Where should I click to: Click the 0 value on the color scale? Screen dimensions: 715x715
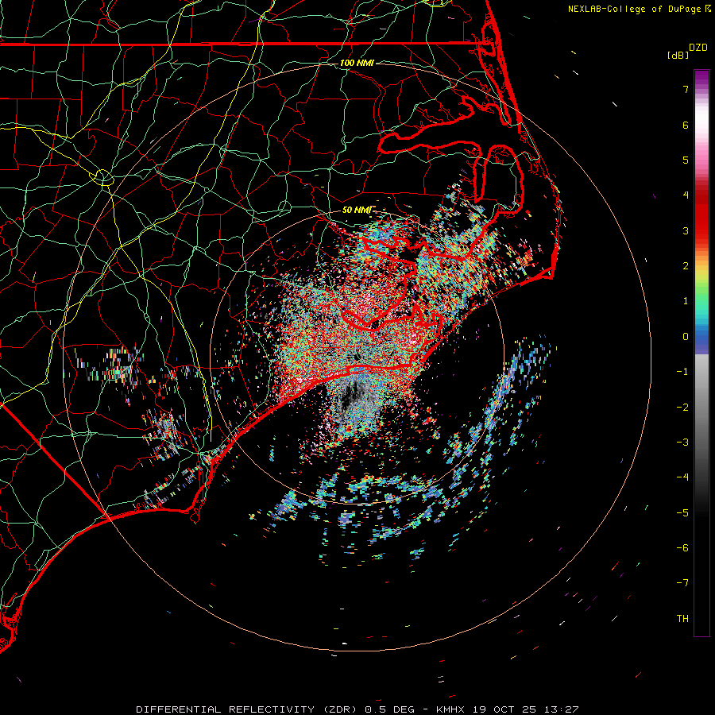coord(686,337)
